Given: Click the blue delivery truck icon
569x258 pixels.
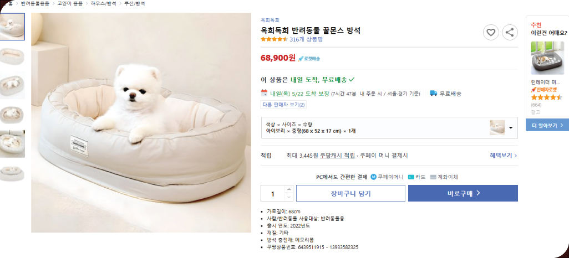Looking at the screenshot, I should 433,94.
